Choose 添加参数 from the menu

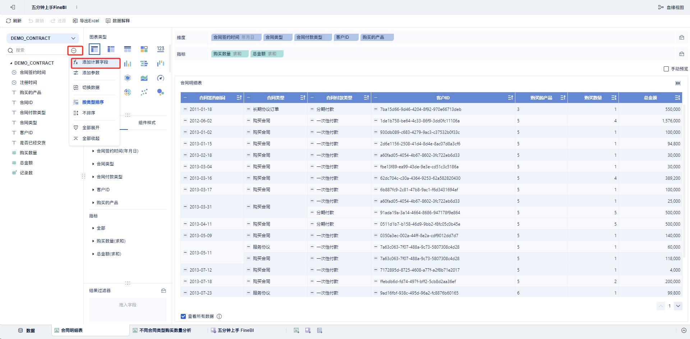pyautogui.click(x=95, y=73)
